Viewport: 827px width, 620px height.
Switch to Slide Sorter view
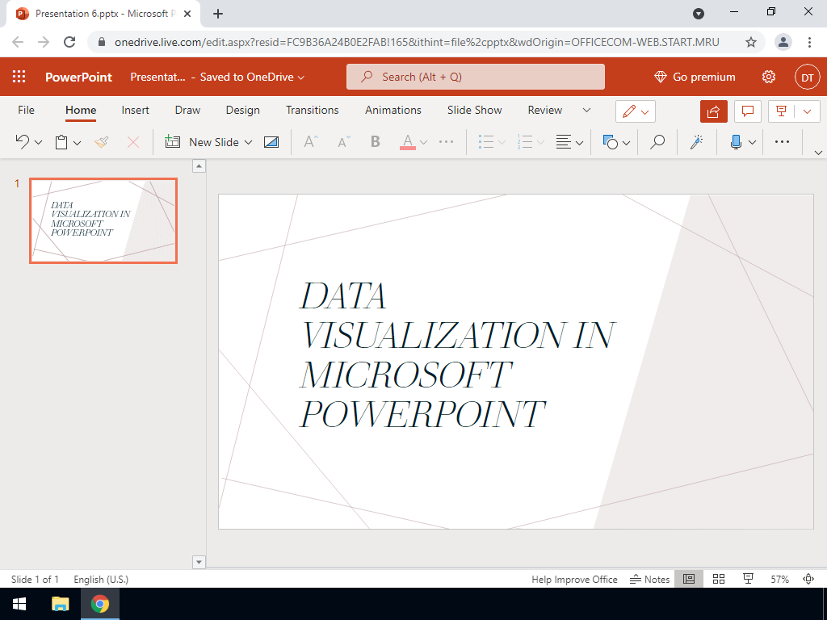(719, 580)
